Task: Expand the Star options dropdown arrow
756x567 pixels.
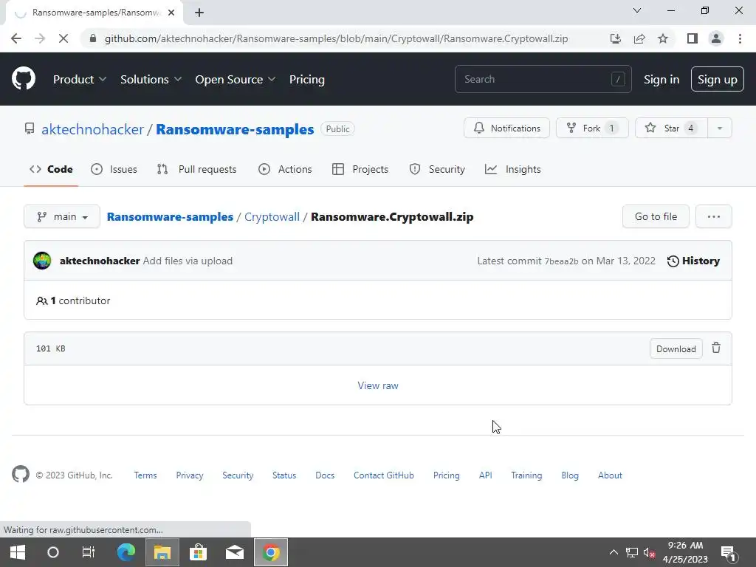Action: [x=719, y=128]
